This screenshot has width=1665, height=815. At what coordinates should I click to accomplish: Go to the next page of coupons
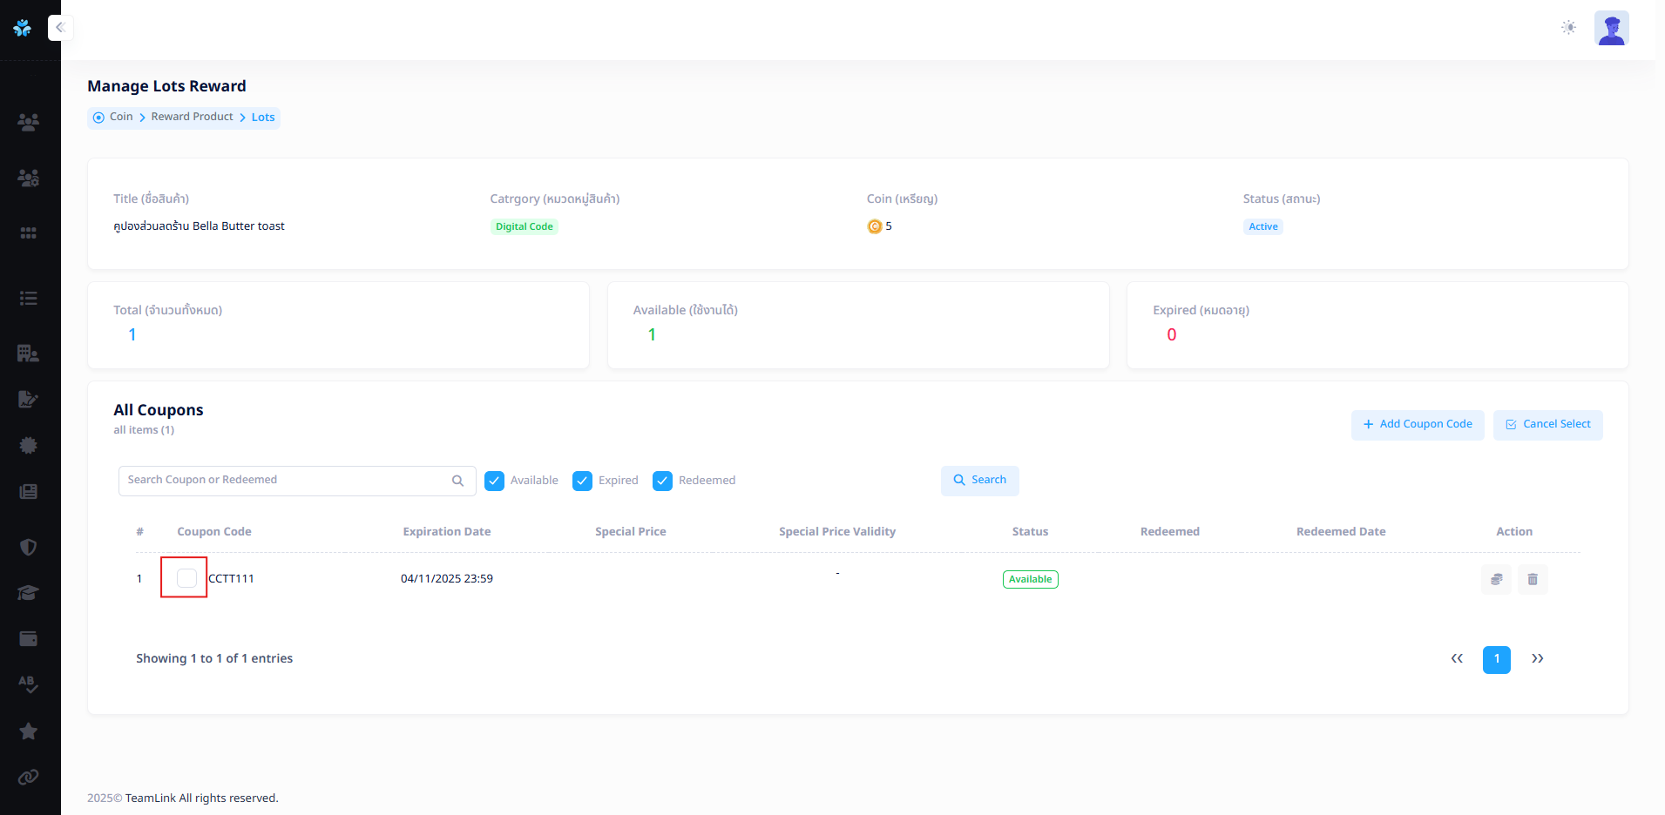(x=1537, y=659)
